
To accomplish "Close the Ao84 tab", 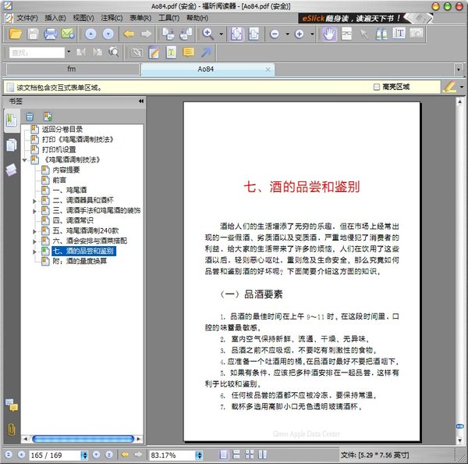I will 268,70.
